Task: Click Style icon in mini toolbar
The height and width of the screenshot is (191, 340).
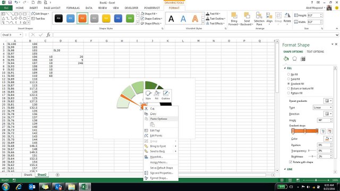Action: click(x=148, y=95)
